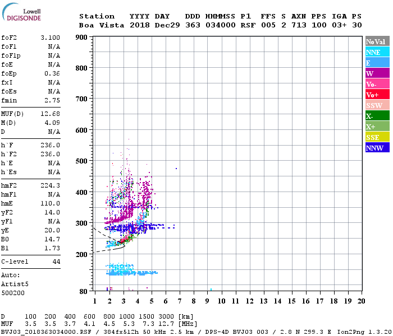Click the h`F value 236.0
Image resolution: width=393 pixels, height=336 pixels.
50,145
